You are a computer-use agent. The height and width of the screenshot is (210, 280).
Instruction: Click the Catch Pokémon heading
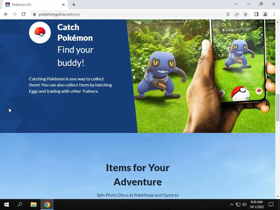[75, 33]
